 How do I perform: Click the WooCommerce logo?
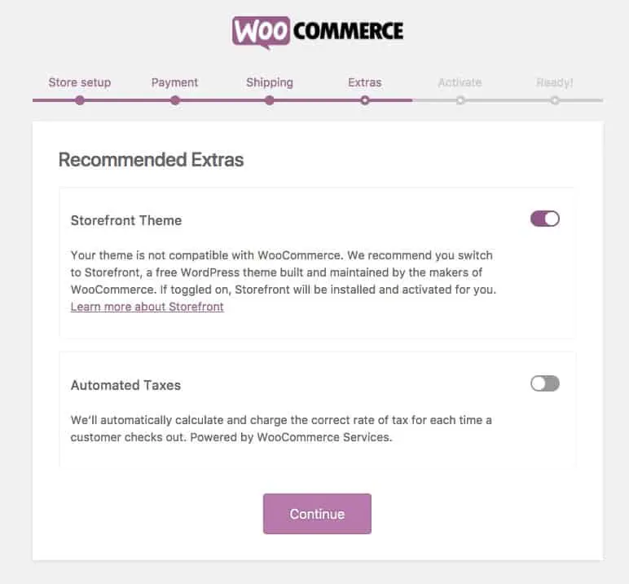point(317,32)
